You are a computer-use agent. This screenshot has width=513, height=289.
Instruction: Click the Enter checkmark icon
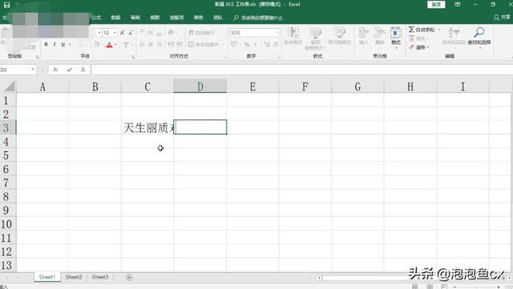(x=69, y=70)
